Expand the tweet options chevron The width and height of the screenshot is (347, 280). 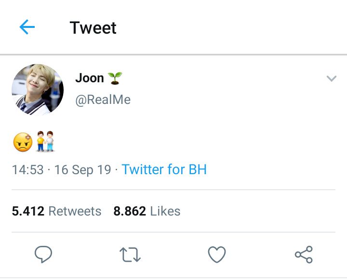331,78
